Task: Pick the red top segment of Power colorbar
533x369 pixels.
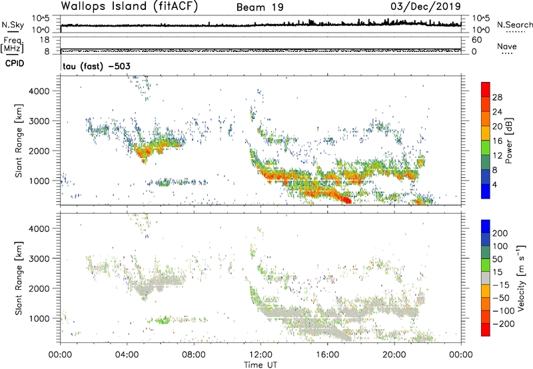Action: click(x=486, y=89)
